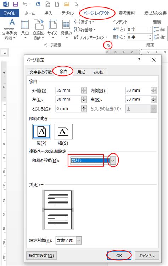
Task: Click the ruler tab selector L icon
Action: coord(5,53)
